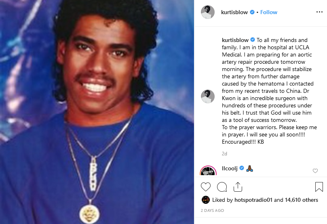Screen dimensions: 327x224
Task: Click the verified badge next to kurtisblow header
Action: pyautogui.click(x=252, y=12)
